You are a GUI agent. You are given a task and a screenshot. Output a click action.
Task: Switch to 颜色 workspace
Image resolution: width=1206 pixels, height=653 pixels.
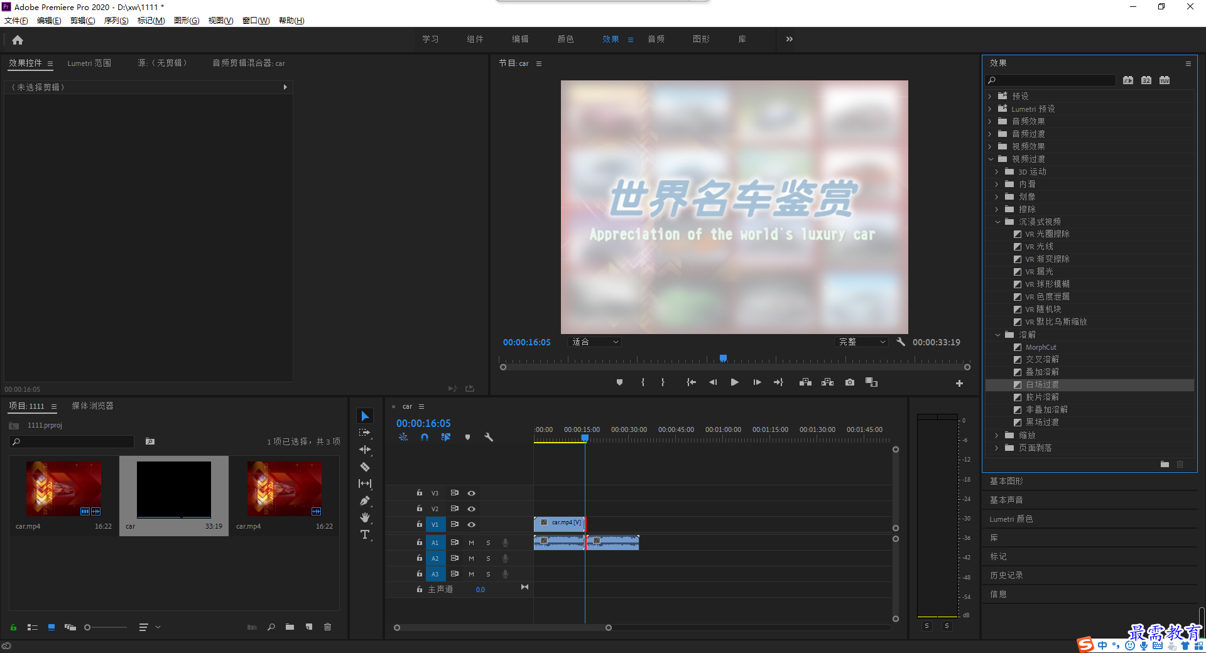click(x=565, y=39)
